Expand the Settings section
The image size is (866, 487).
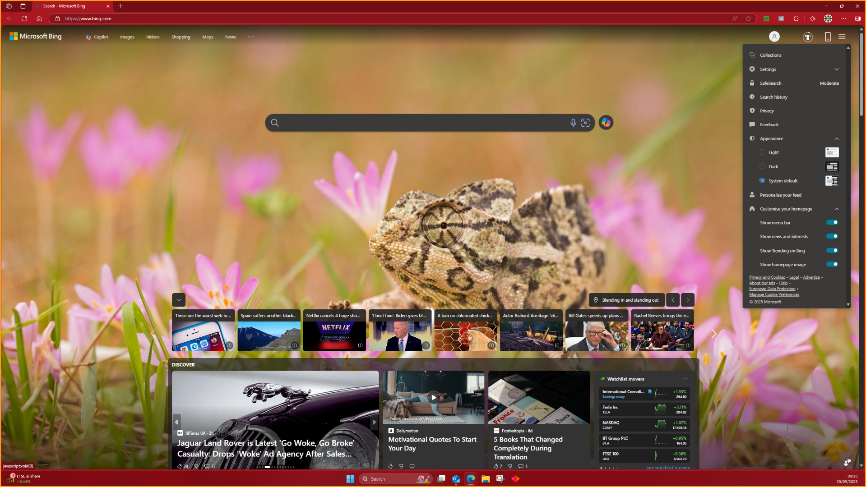(x=794, y=69)
